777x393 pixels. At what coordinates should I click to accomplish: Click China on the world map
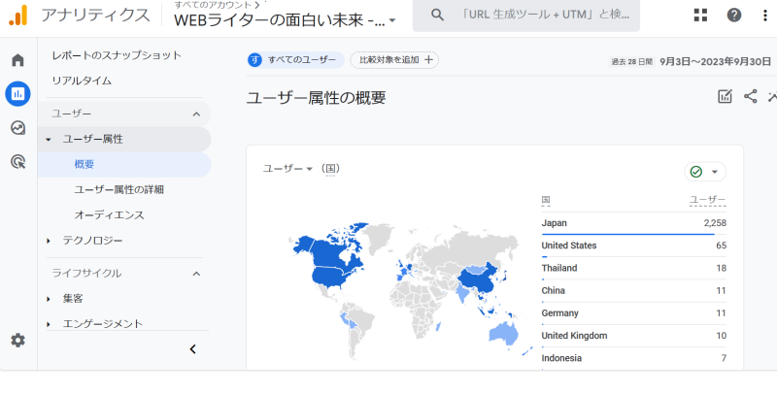pyautogui.click(x=477, y=280)
